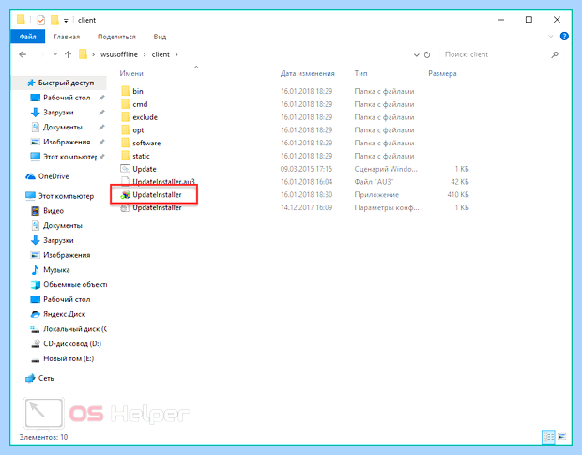Viewport: 582px width, 455px height.
Task: Select the opt folder icon
Action: pyautogui.click(x=126, y=130)
